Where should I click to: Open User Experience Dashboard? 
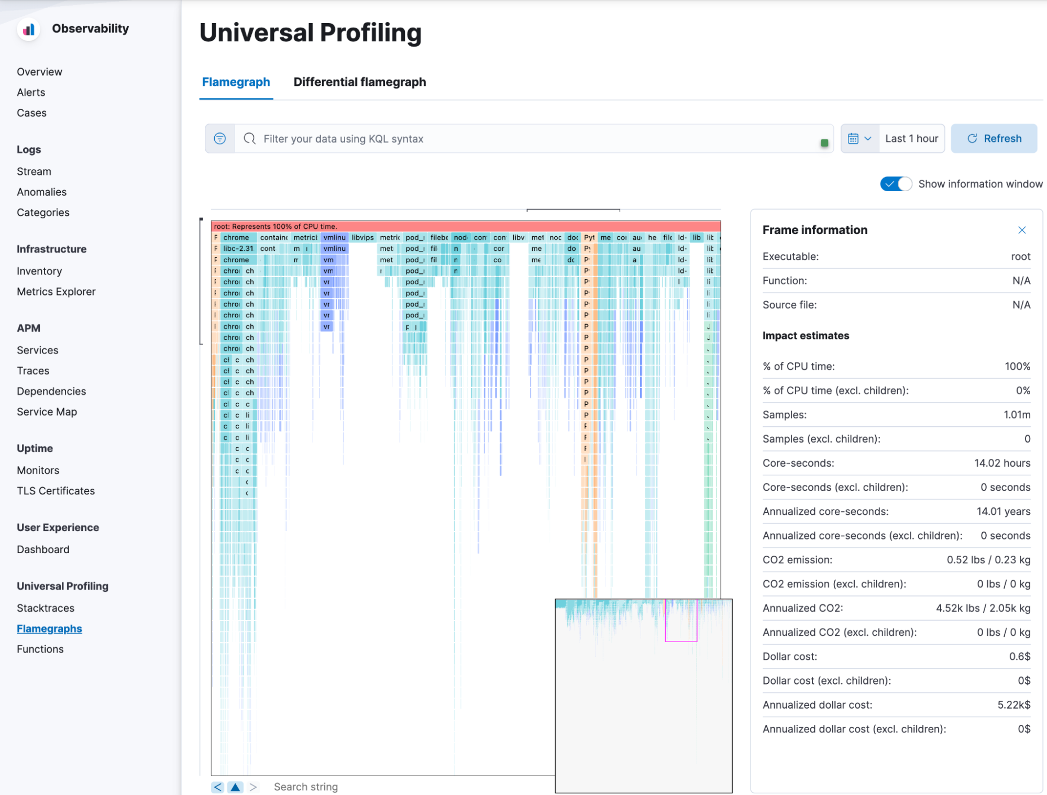pyautogui.click(x=43, y=549)
